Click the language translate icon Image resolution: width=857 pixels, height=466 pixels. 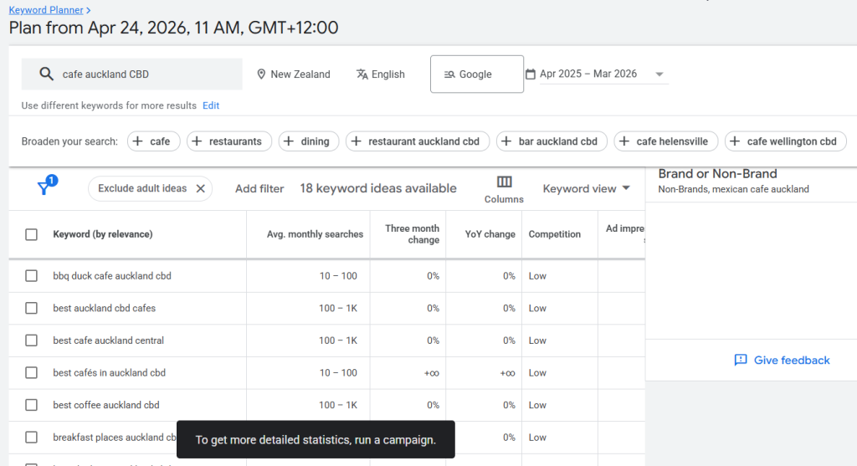(x=362, y=74)
